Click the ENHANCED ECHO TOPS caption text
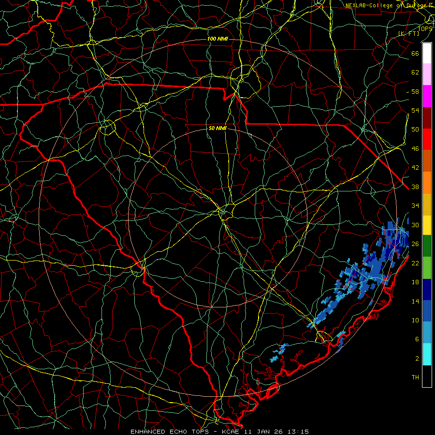Image resolution: width=435 pixels, height=435 pixels. pyautogui.click(x=169, y=432)
